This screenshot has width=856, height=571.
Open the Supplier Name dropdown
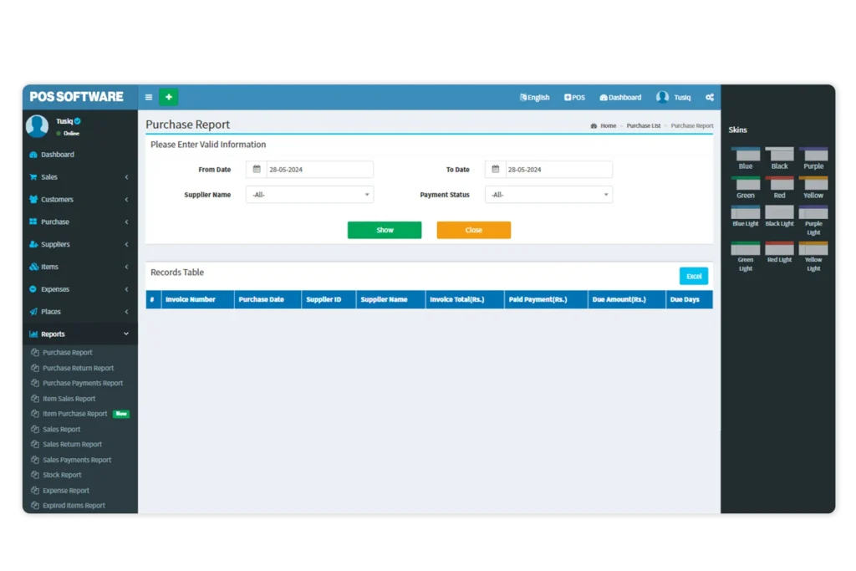tap(309, 195)
